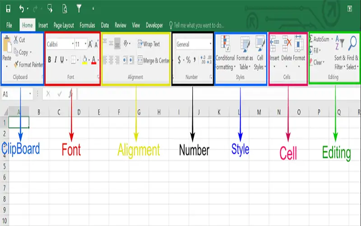The height and width of the screenshot is (226, 361).
Task: Click the Cut scissors icon
Action: [16, 40]
